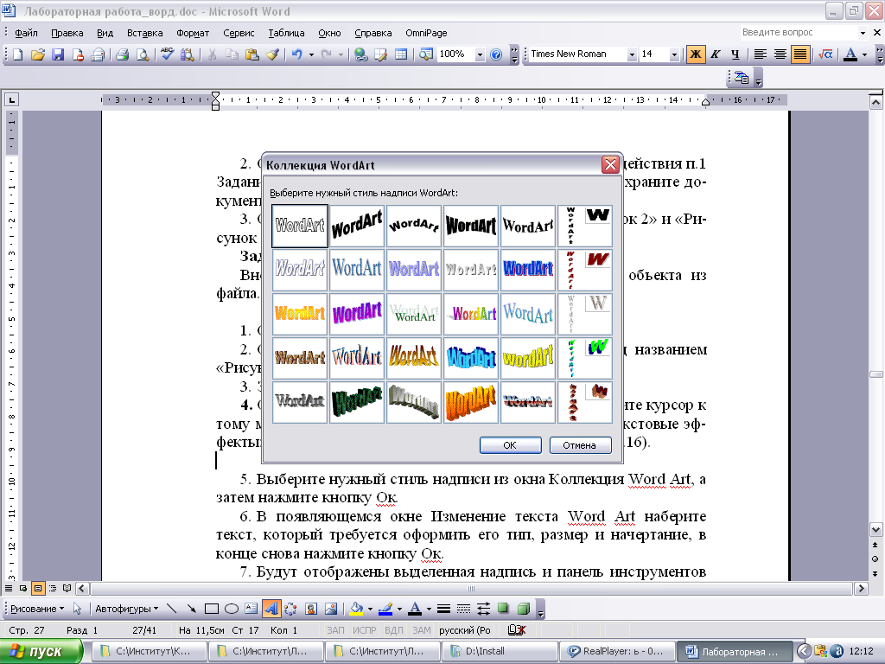
Task: Insert a formula with the square root icon
Action: tap(825, 54)
